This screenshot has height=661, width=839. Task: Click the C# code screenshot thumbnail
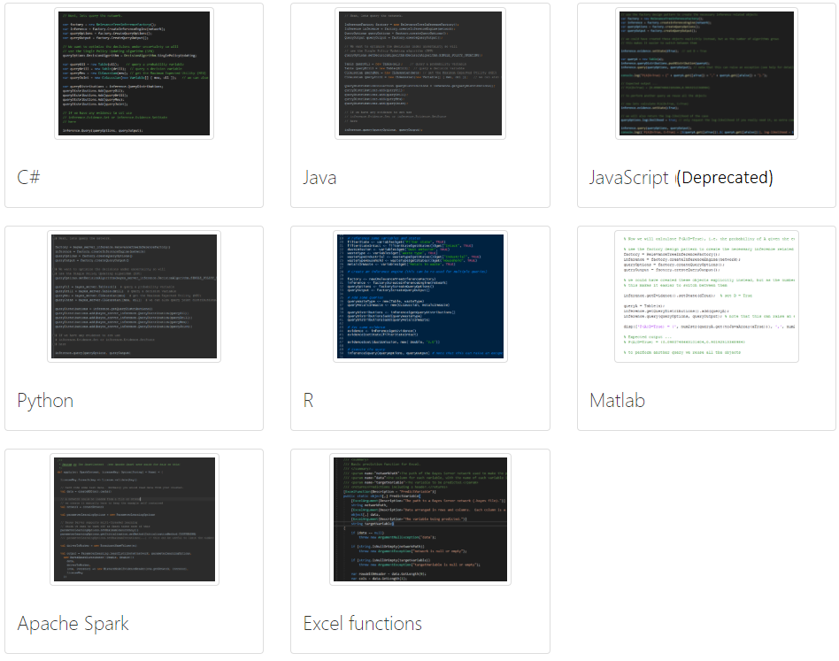(134, 73)
